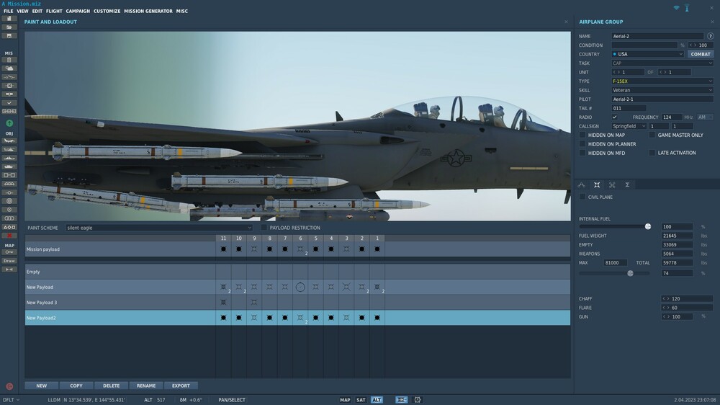Viewport: 720px width, 405px height.
Task: Click the red X delete icon in sidebar
Action: tap(9, 236)
